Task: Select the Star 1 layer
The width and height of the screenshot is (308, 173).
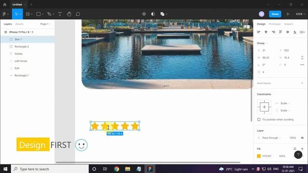Action: [x=27, y=39]
